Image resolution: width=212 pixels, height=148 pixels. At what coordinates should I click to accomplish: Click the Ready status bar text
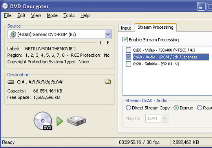tap(8, 142)
